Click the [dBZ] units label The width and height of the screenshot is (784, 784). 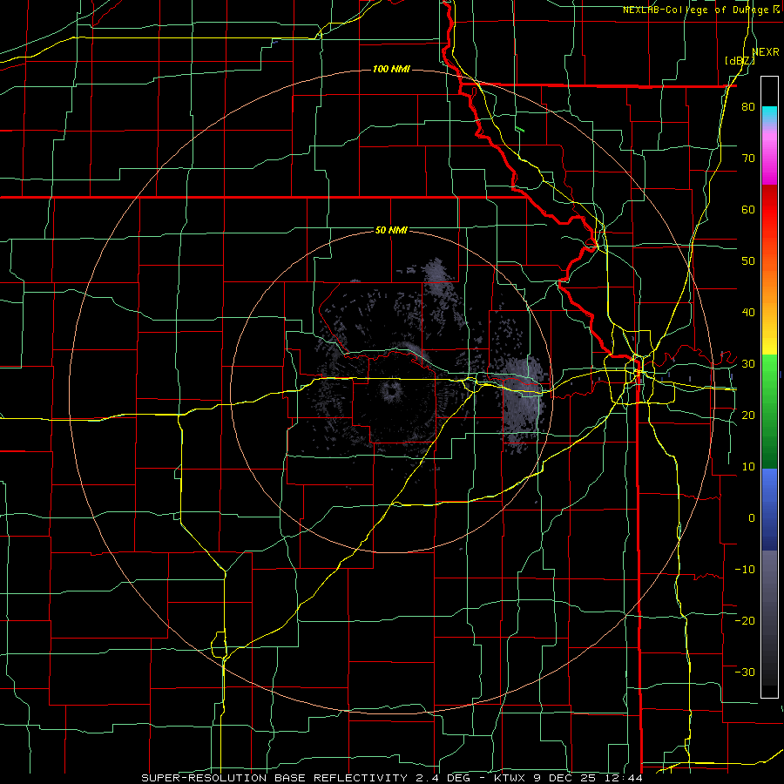[x=740, y=61]
